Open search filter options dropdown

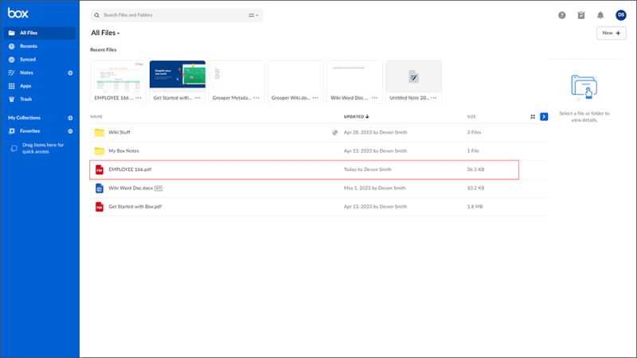point(253,15)
